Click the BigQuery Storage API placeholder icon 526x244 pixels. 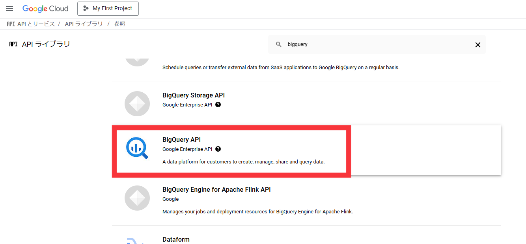[137, 104]
